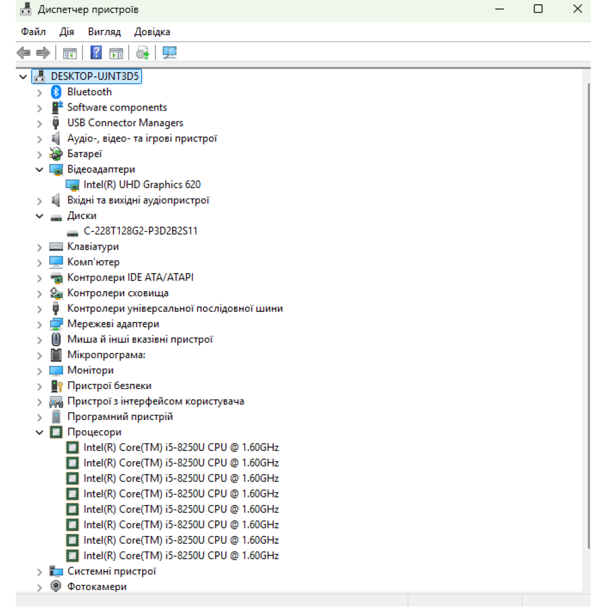Collapse the Процесори category

[x=39, y=432]
